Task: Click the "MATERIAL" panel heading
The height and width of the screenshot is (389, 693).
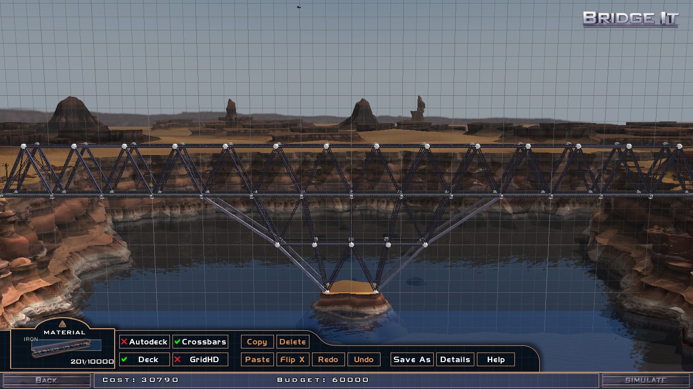Action: 64,333
